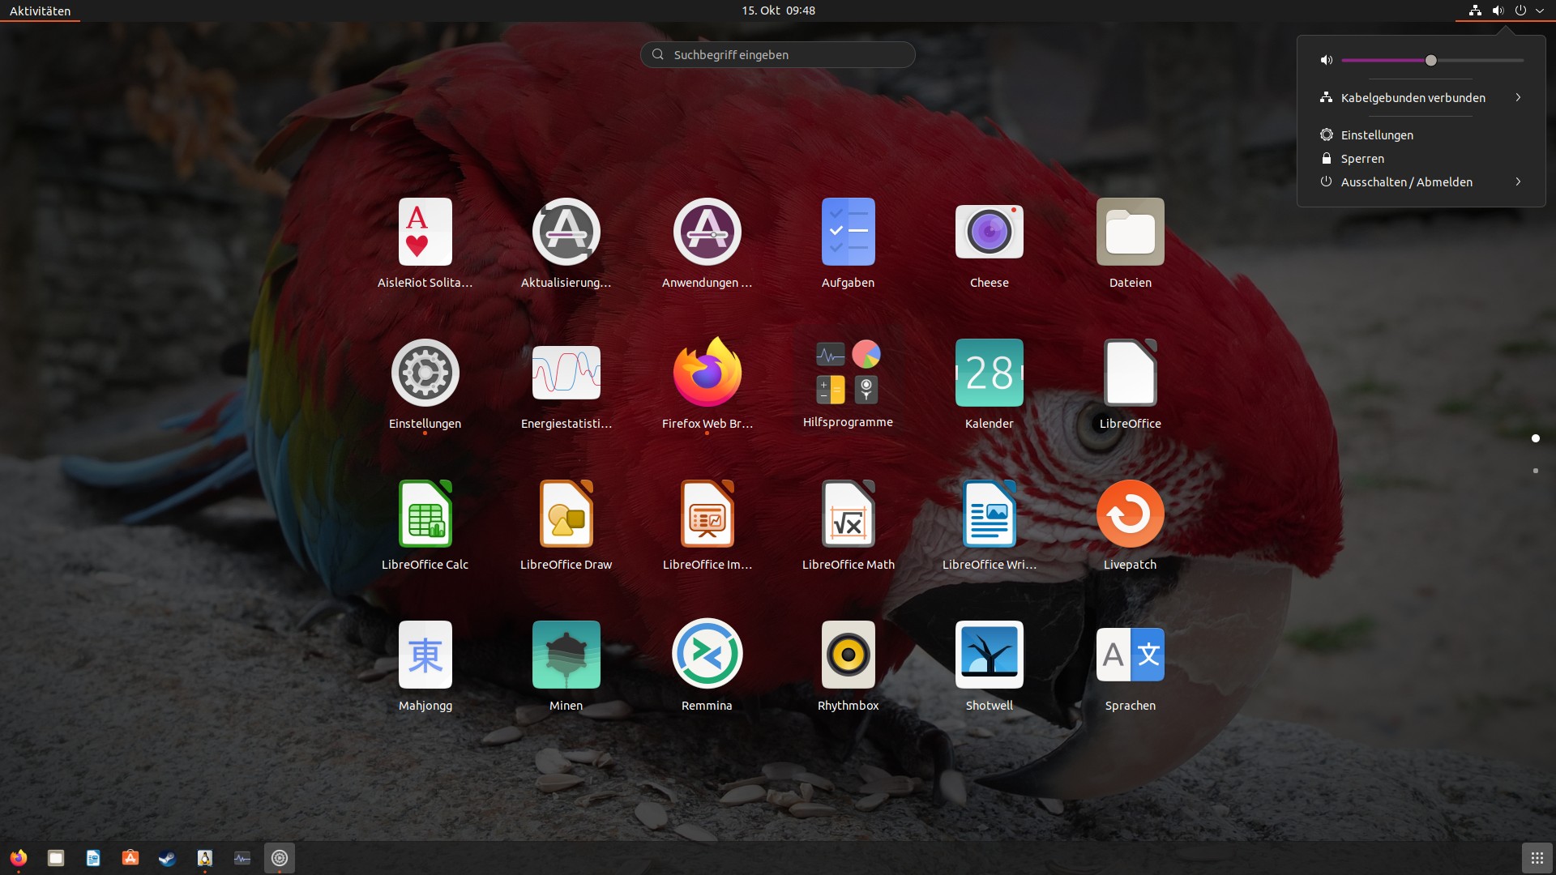Open Remmina remote desktop client

pyautogui.click(x=707, y=655)
